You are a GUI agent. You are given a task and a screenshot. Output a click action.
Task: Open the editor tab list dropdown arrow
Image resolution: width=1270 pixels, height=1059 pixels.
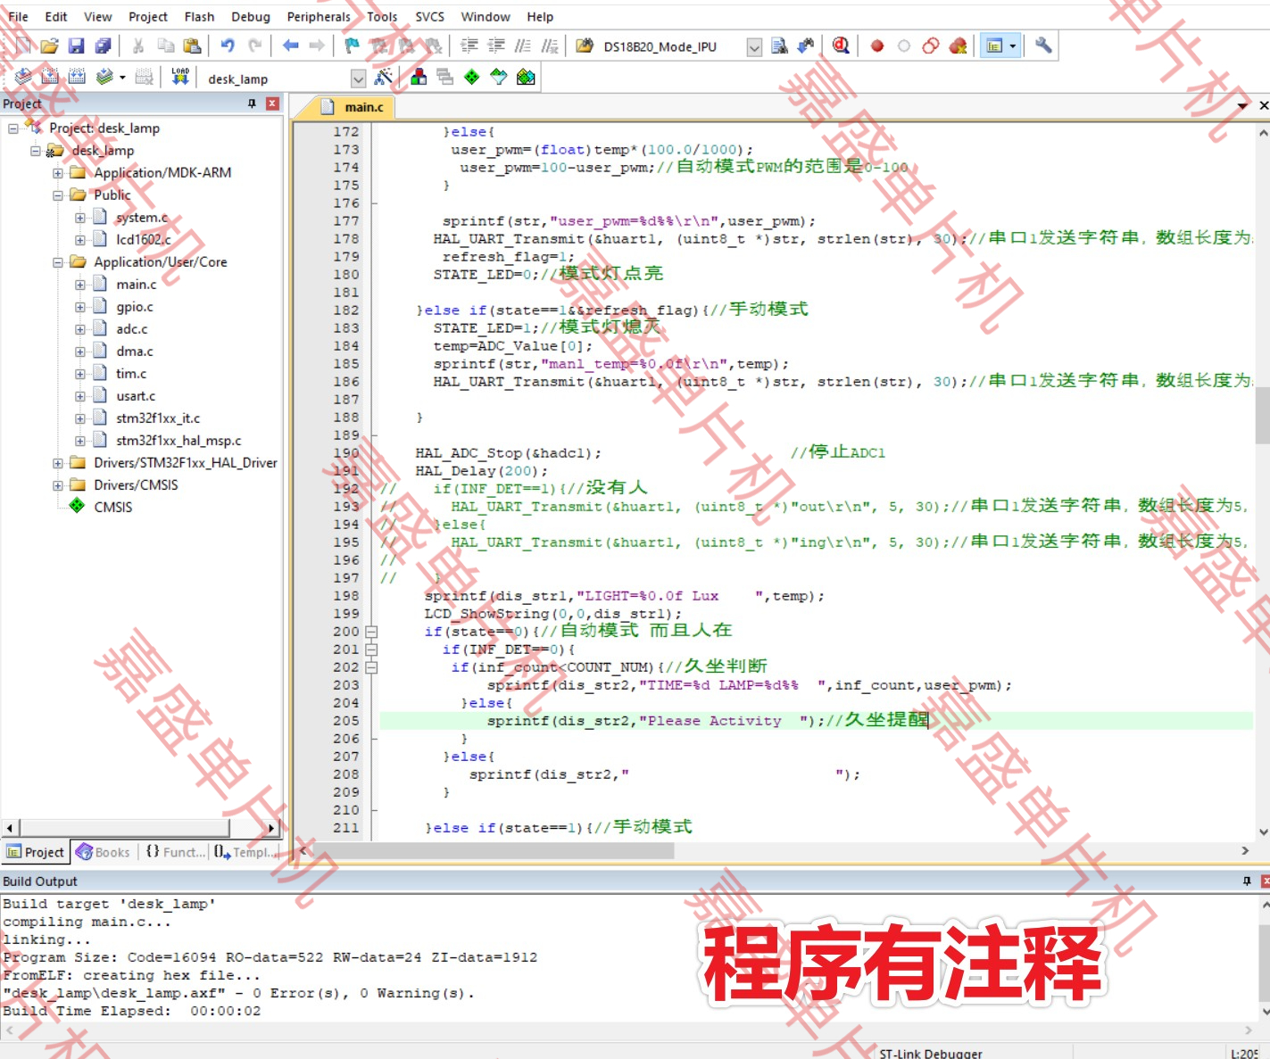tap(1242, 106)
